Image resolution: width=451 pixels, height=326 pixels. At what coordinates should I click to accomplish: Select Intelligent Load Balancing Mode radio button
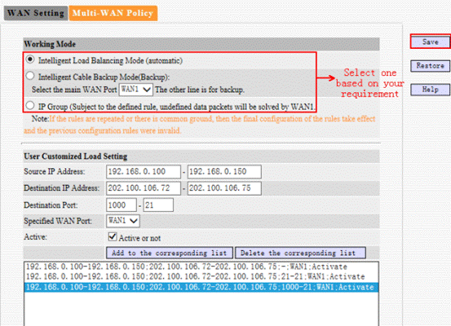[30, 59]
